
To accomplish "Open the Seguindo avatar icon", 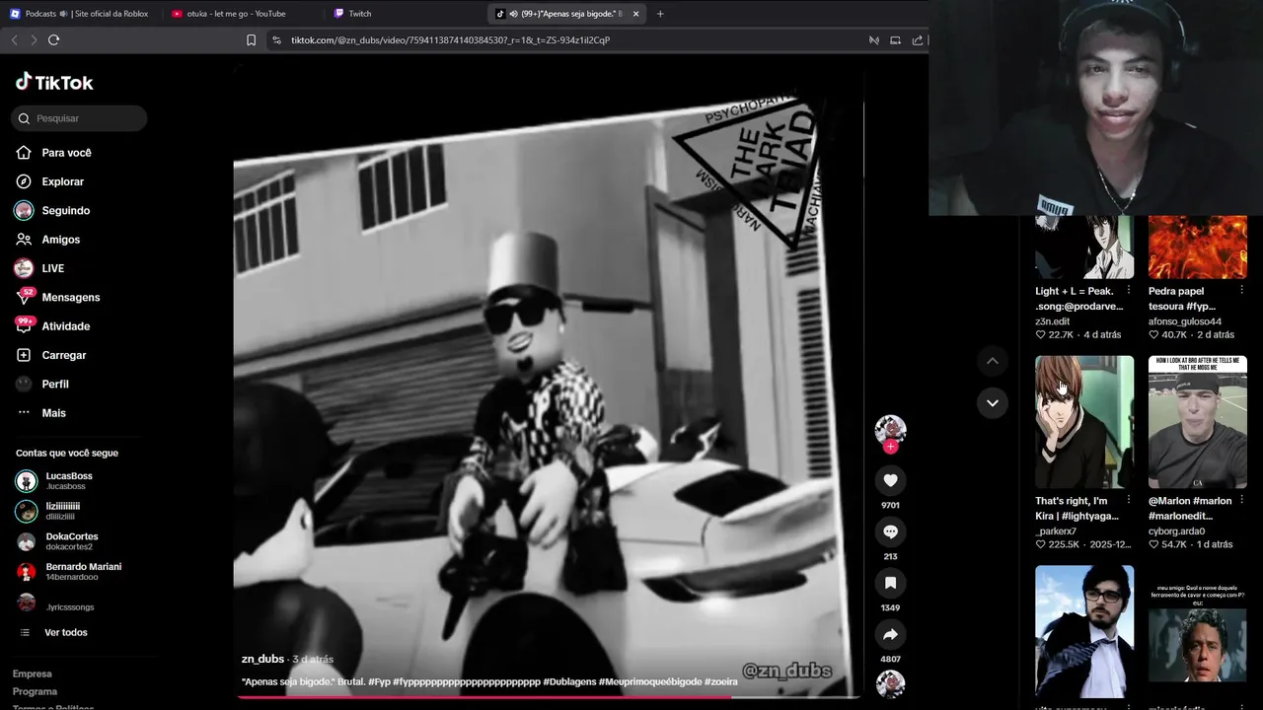I will [x=24, y=210].
